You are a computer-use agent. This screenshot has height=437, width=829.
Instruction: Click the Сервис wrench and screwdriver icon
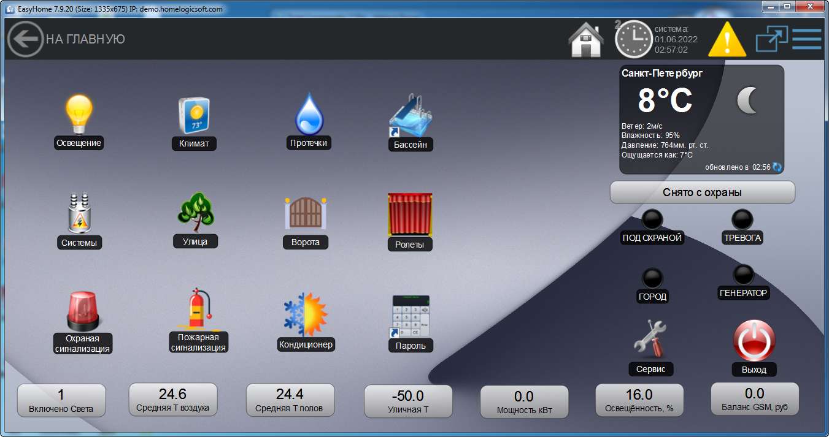(x=650, y=339)
